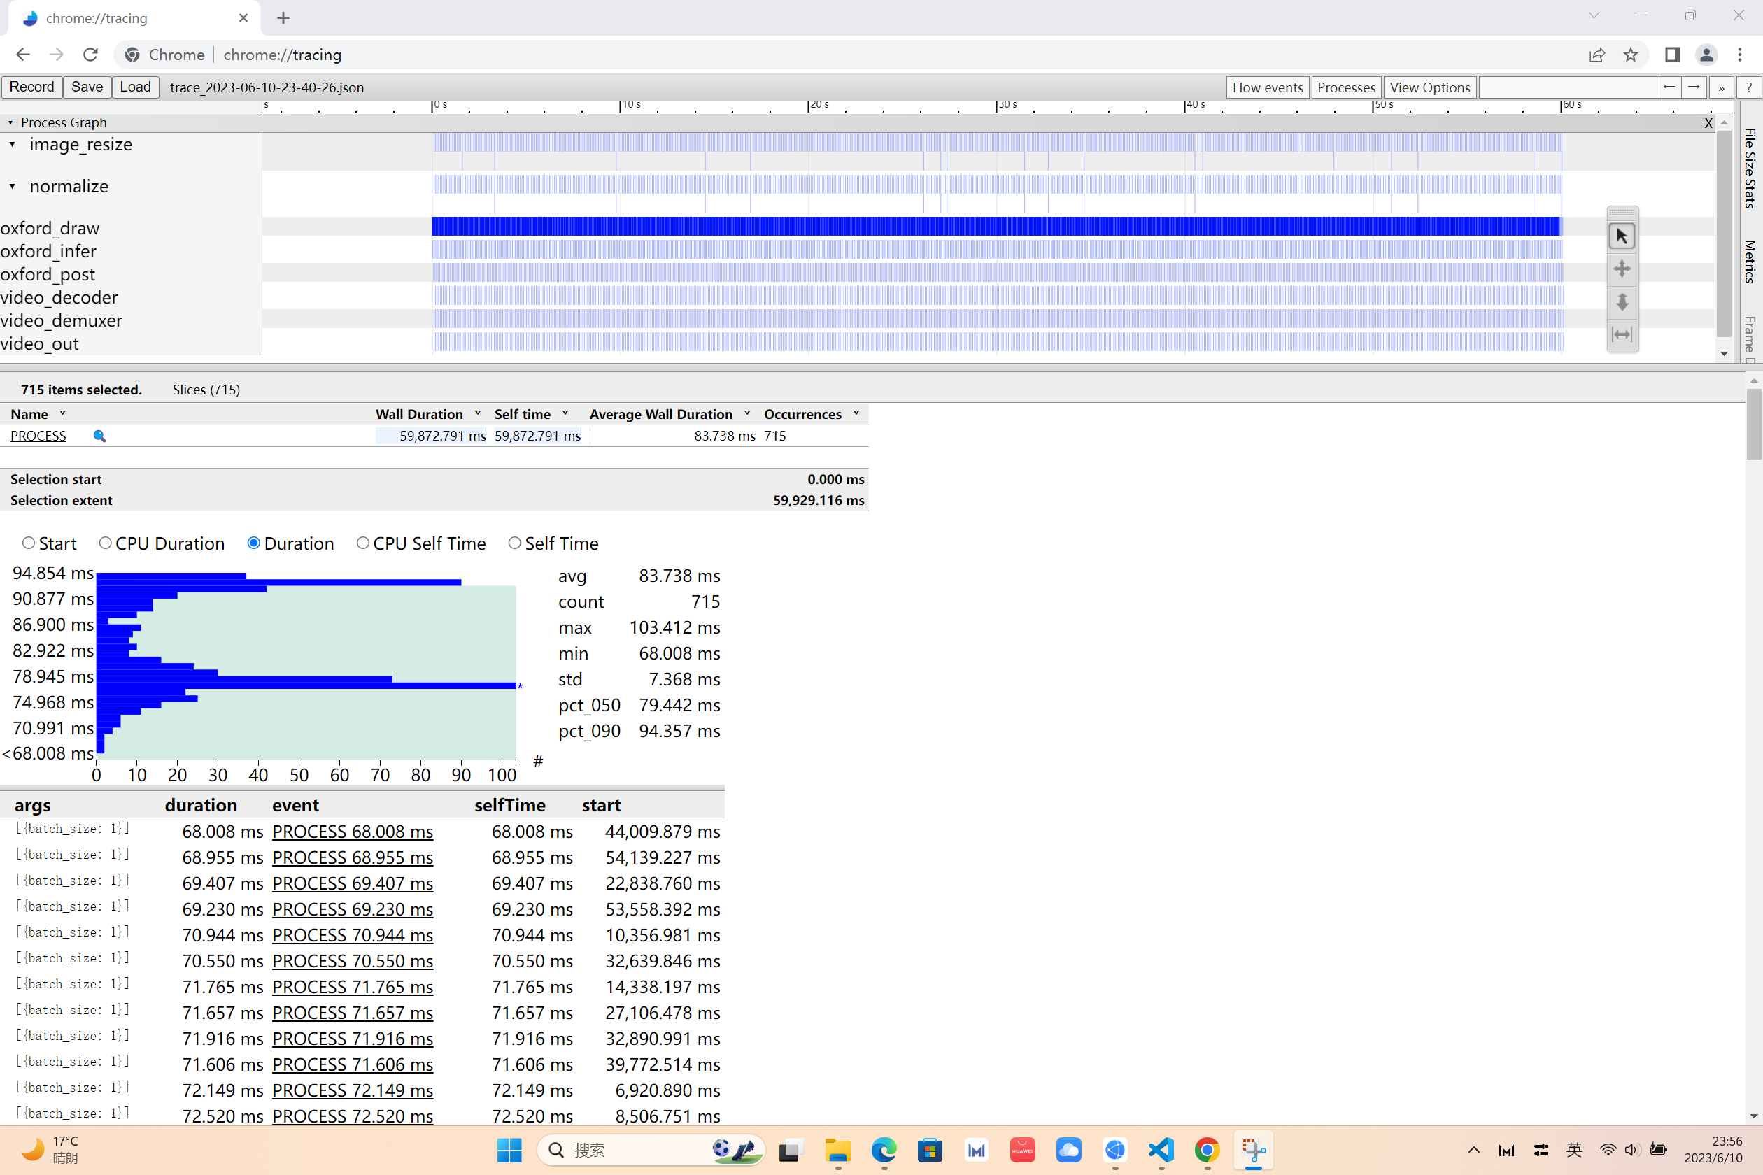Activate the zoom tool with vertical arrow

point(1622,302)
